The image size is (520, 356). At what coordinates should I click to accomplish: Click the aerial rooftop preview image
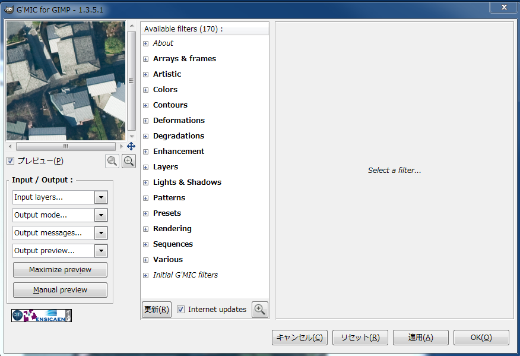66,81
